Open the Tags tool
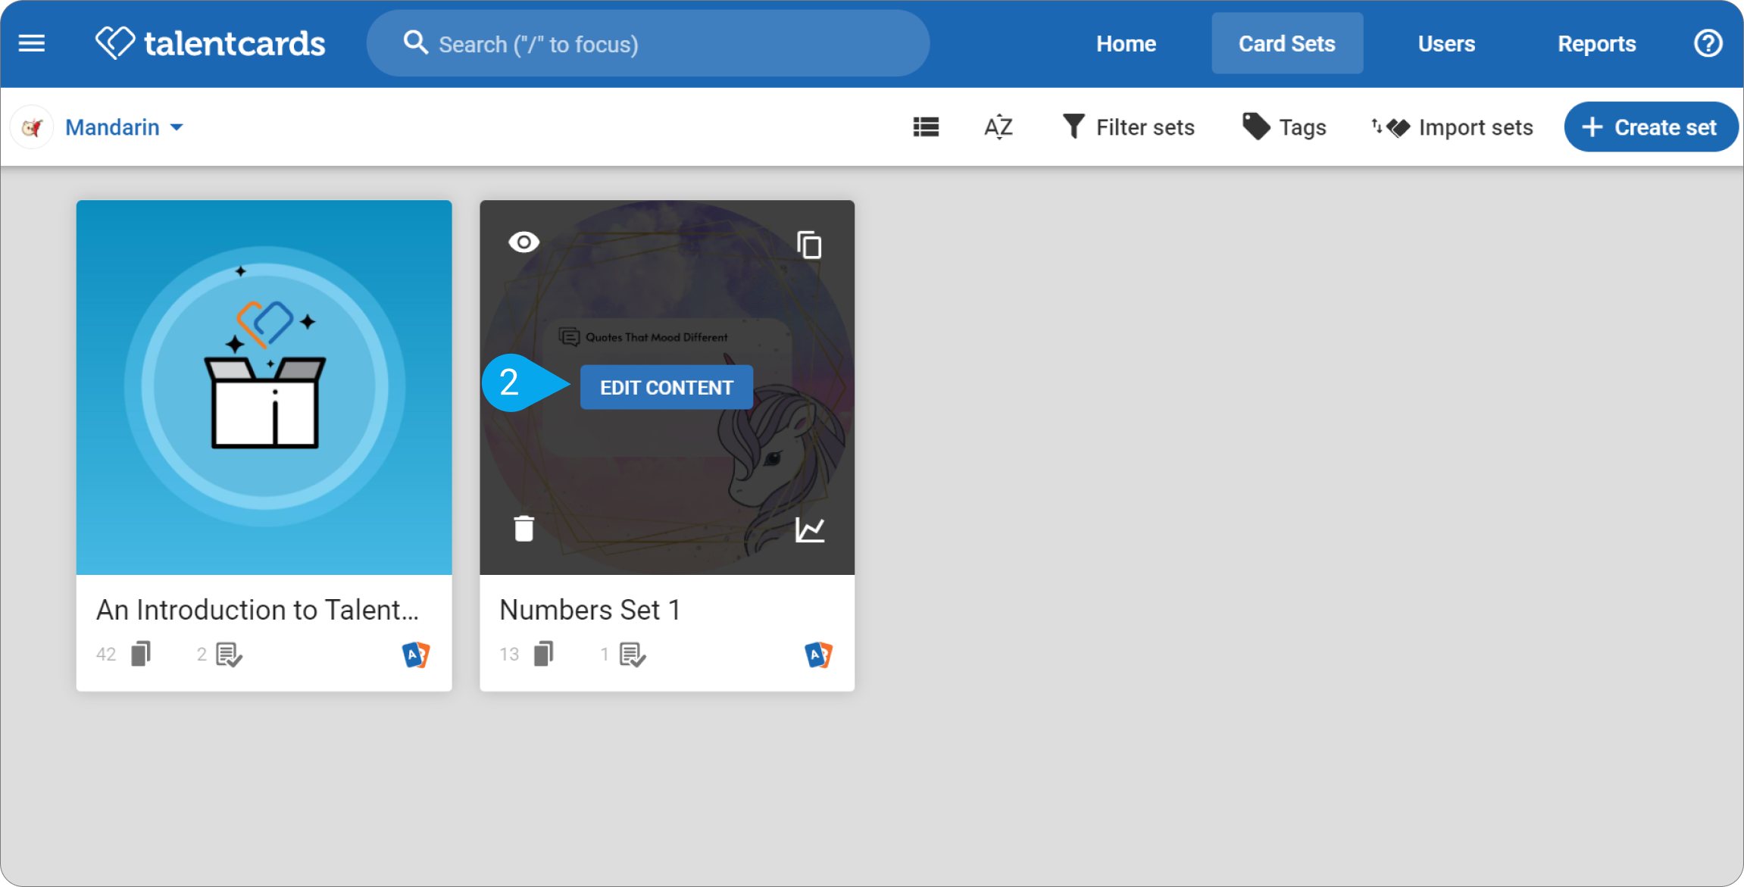This screenshot has width=1744, height=887. [x=1283, y=126]
